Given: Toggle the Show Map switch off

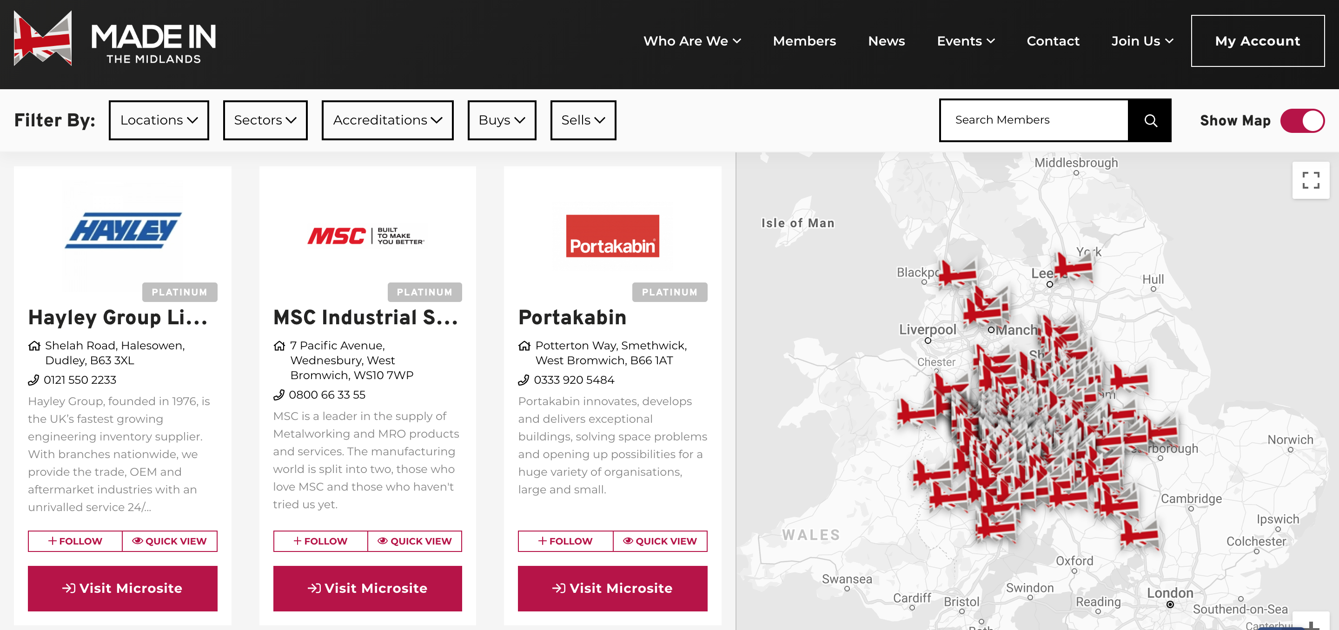Looking at the screenshot, I should (1302, 121).
